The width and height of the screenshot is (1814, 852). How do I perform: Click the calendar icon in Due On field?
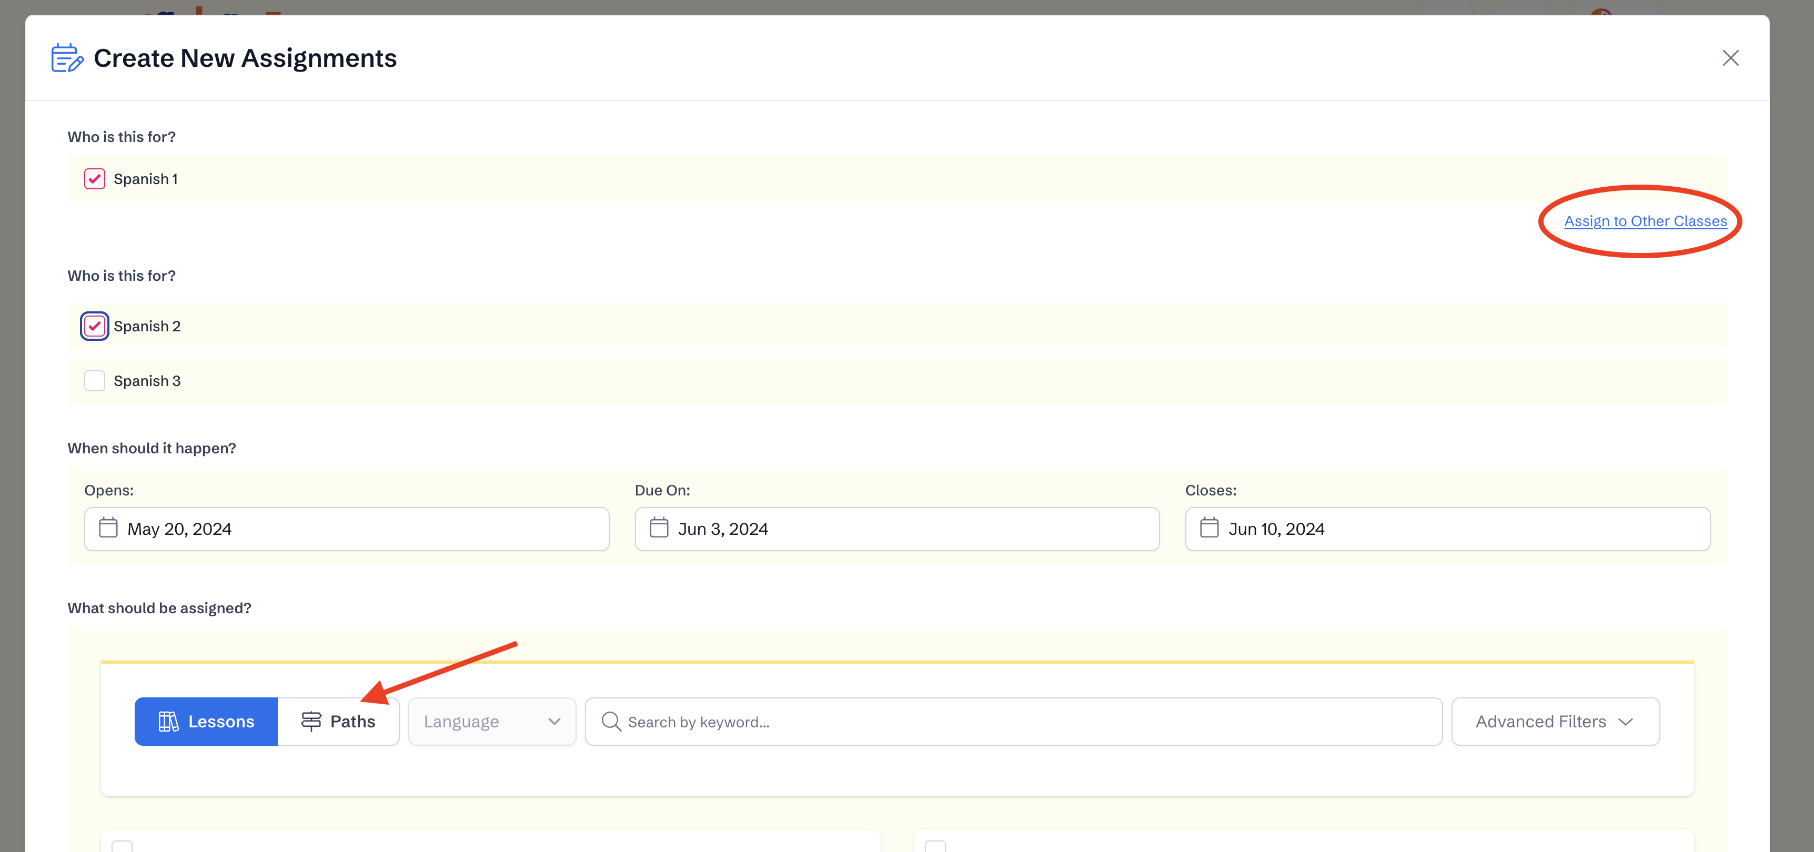click(659, 528)
